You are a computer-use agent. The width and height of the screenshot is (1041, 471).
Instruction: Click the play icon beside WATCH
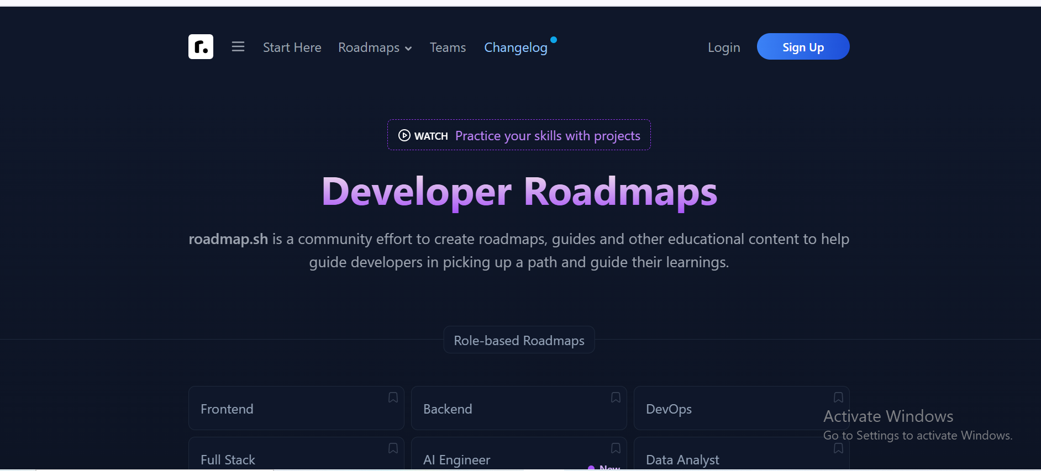coord(404,135)
